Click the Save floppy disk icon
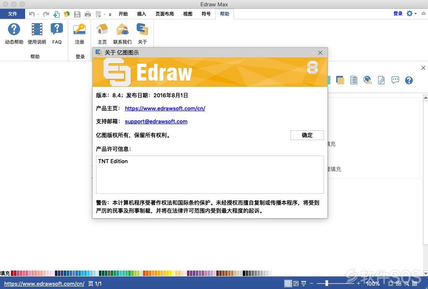This screenshot has height=289, width=428. coord(77,14)
